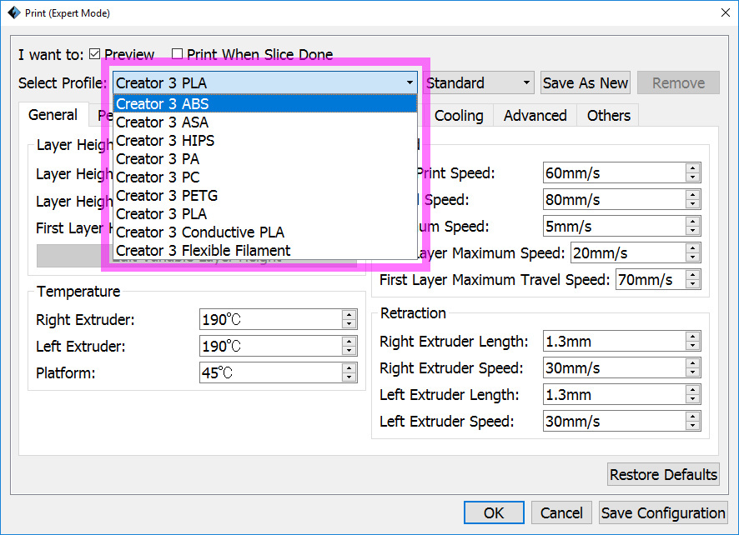Decrease the Right Extruder Speed retraction
Image resolution: width=739 pixels, height=535 pixels.
pyautogui.click(x=693, y=372)
